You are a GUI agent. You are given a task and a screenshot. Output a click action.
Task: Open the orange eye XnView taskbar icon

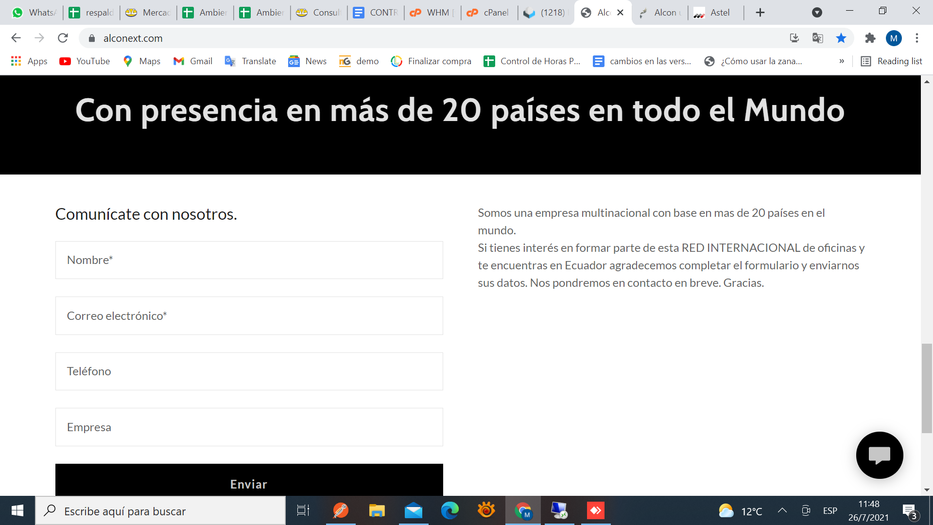pyautogui.click(x=486, y=510)
